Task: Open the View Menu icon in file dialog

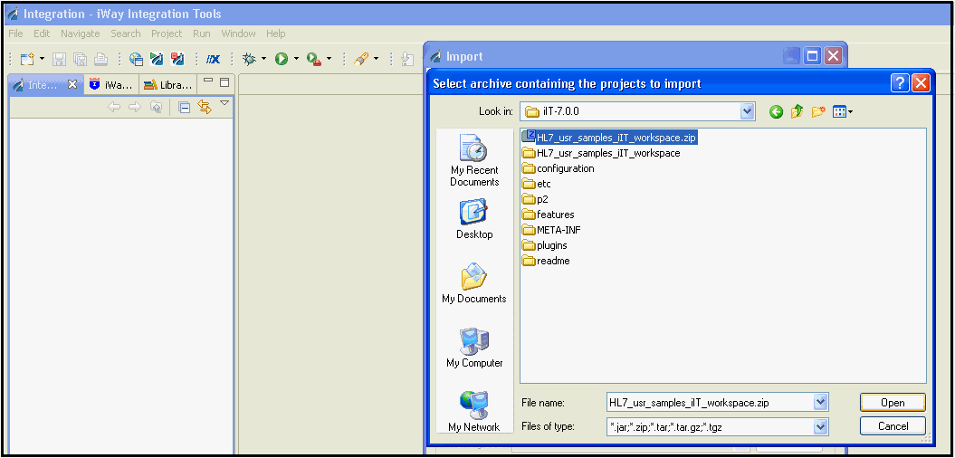Action: (x=843, y=111)
